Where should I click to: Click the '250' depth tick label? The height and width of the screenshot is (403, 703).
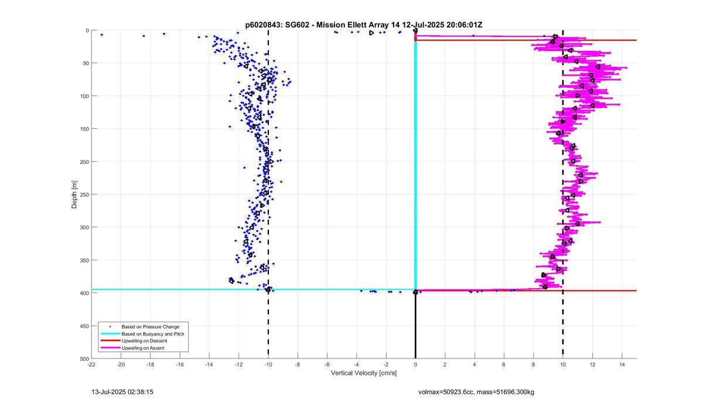84,194
